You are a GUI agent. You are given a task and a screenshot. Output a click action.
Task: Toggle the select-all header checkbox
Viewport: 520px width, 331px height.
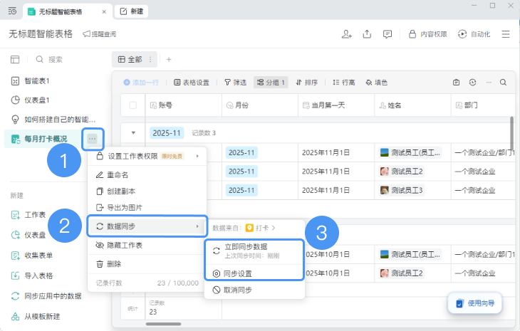coord(133,105)
